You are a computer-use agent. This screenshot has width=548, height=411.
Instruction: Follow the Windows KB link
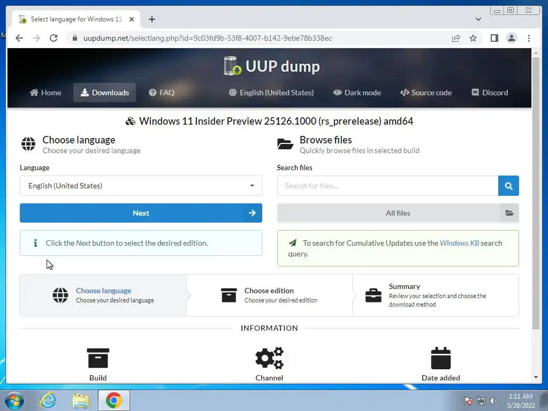pyautogui.click(x=459, y=243)
